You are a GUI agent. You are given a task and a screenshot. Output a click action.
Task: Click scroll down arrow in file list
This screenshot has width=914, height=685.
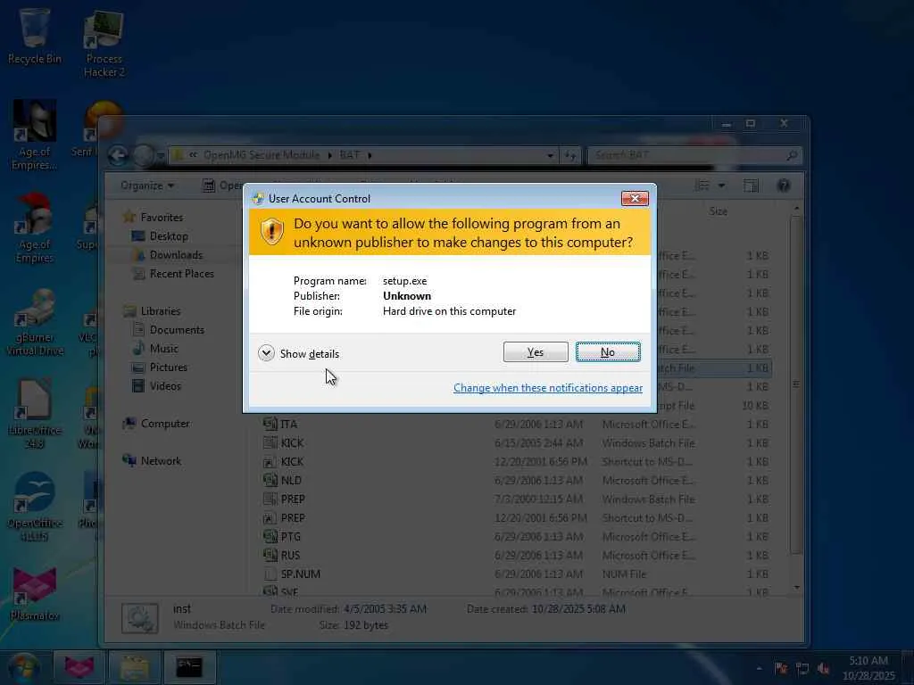click(796, 588)
